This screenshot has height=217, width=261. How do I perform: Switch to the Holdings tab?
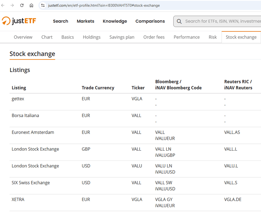[92, 37]
